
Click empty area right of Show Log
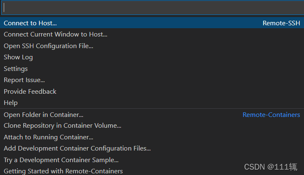[167, 57]
